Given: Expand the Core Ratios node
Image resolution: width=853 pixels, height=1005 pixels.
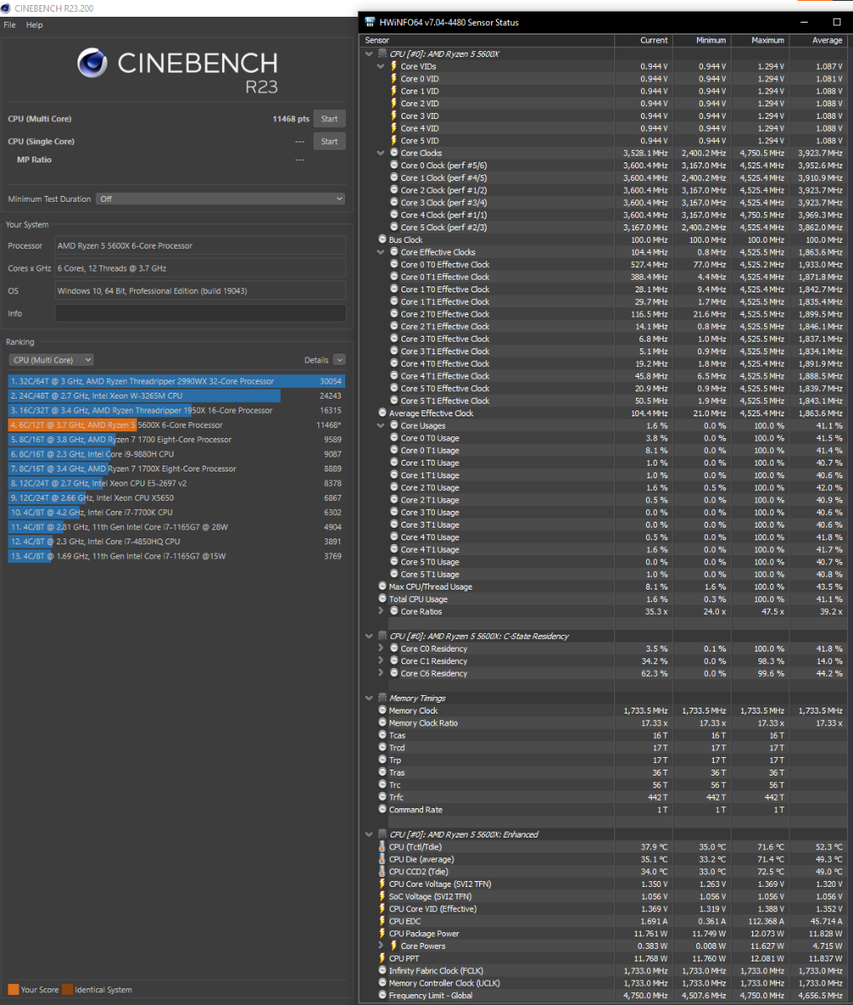Looking at the screenshot, I should 381,611.
